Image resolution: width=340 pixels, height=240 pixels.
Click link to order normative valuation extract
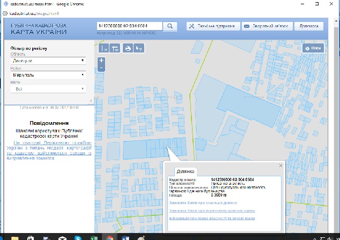pos(212,211)
